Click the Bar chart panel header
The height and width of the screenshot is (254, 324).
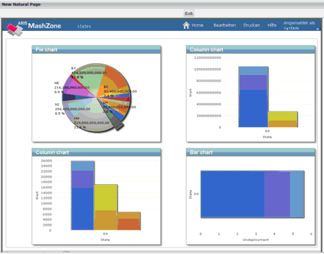(x=251, y=152)
